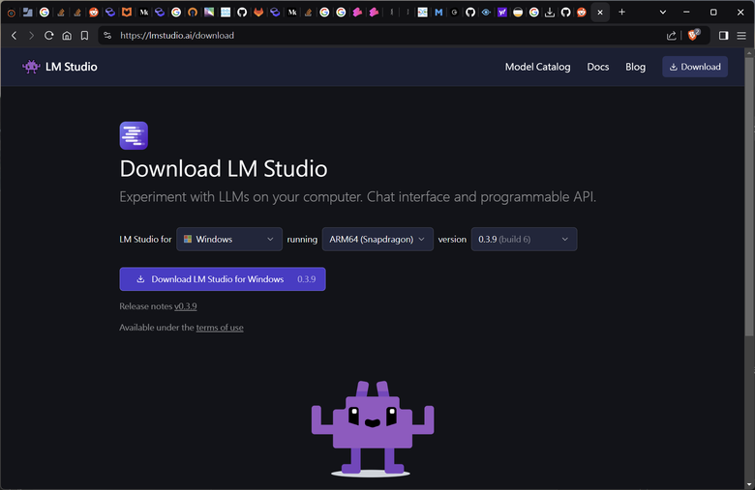The height and width of the screenshot is (490, 755).
Task: Open the browser hamburger menu
Action: tap(741, 36)
